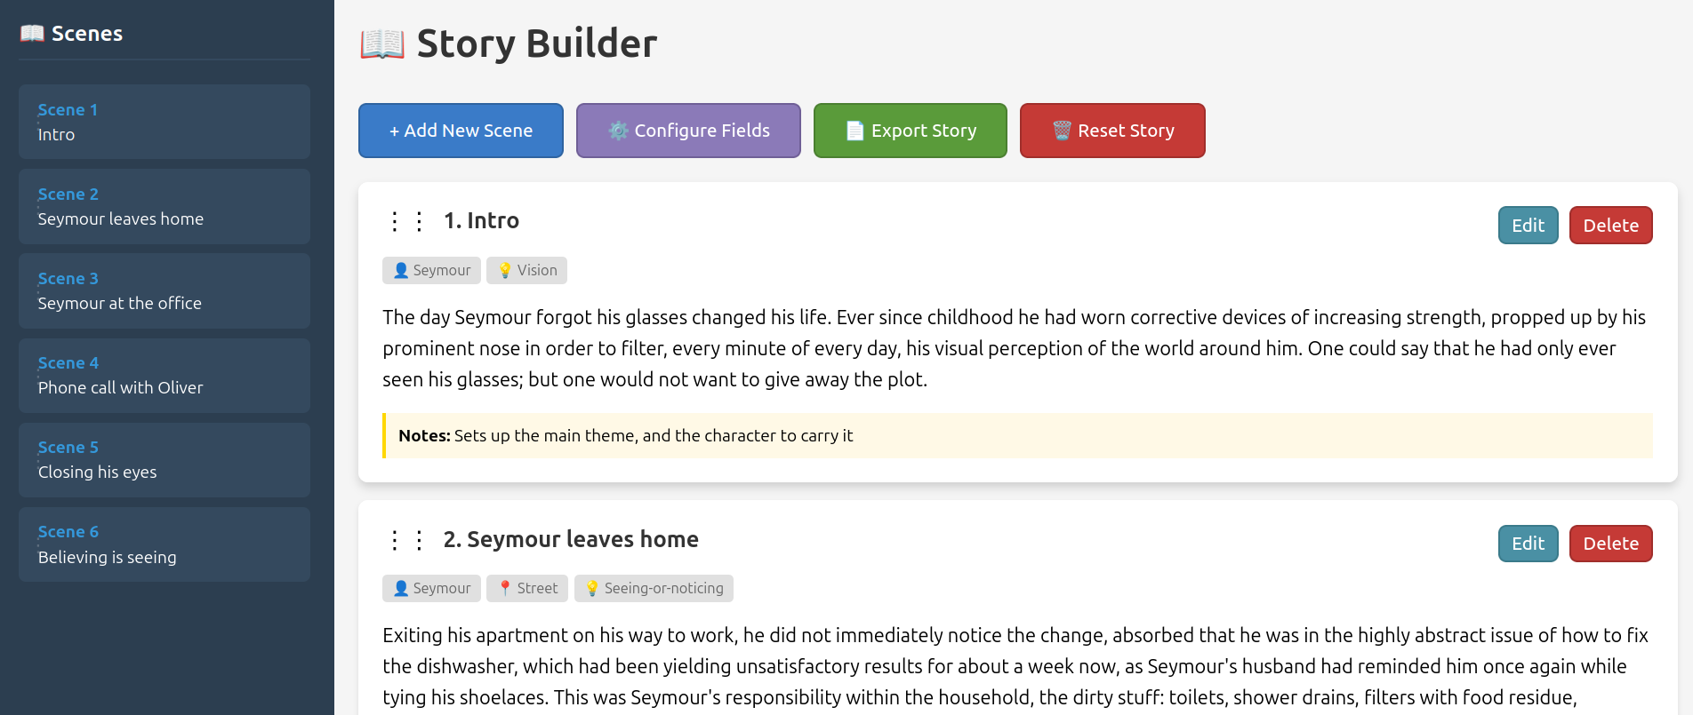The height and width of the screenshot is (715, 1693).
Task: Open Scene 1 Intro in sidebar
Action: 164,123
